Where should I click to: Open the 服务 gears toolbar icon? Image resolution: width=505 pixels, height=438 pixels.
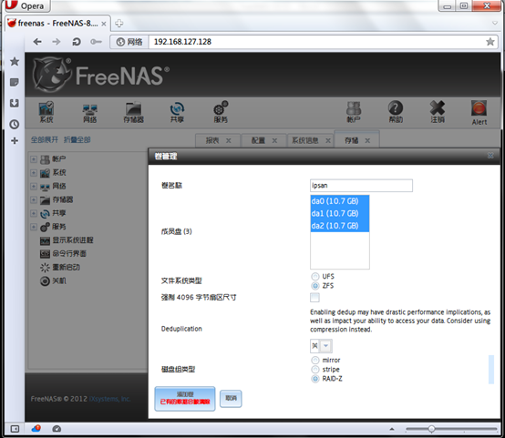click(x=221, y=112)
